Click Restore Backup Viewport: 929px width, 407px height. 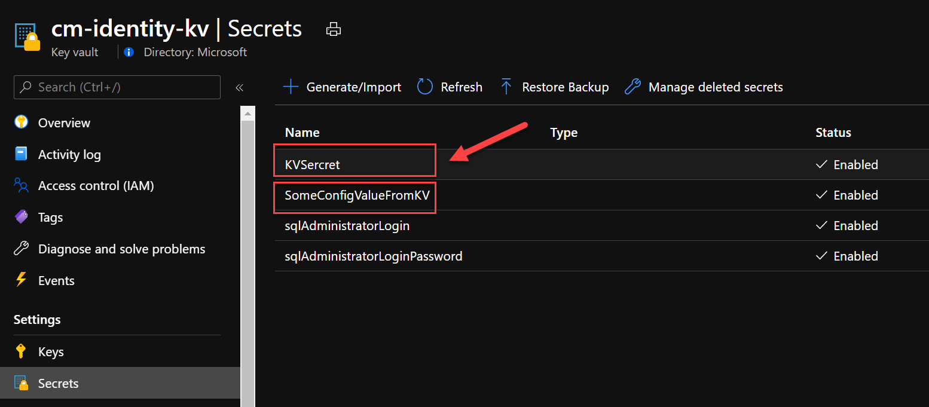pyautogui.click(x=554, y=87)
